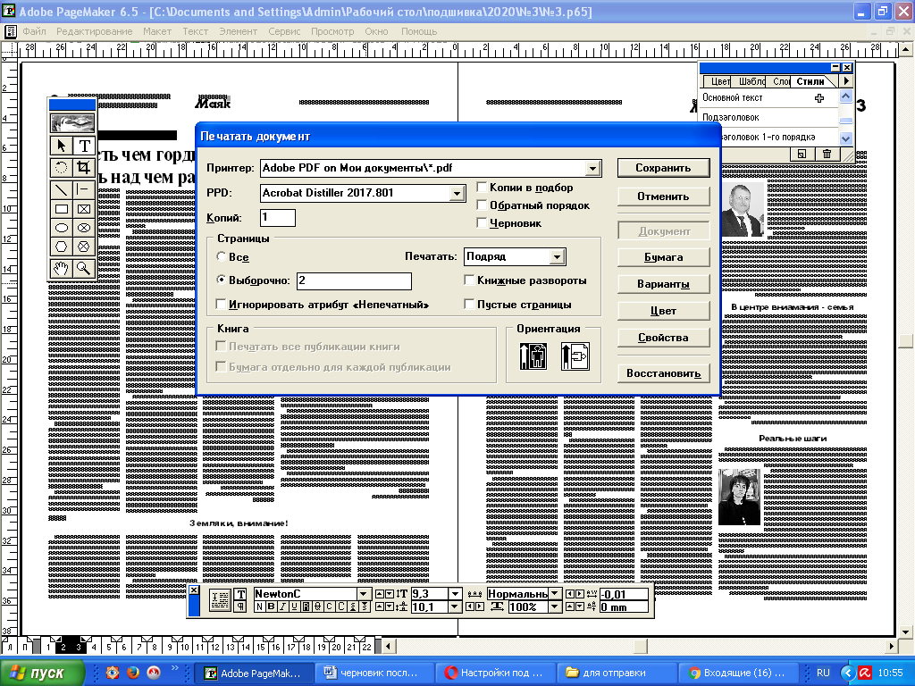915x686 pixels.
Task: Go to page 5 icon
Action: pos(108,646)
